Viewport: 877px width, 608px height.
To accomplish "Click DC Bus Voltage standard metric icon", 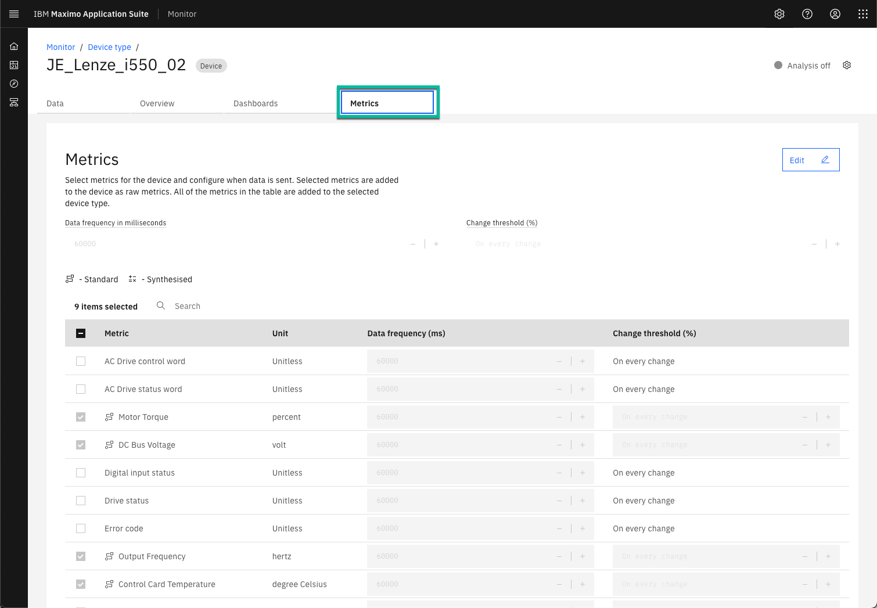I will tap(109, 445).
